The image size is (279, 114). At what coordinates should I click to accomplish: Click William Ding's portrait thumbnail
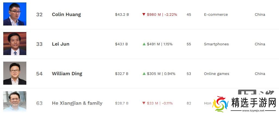tap(15, 73)
